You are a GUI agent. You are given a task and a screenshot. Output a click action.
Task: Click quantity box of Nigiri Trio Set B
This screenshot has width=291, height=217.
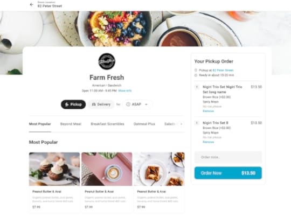click(x=197, y=123)
